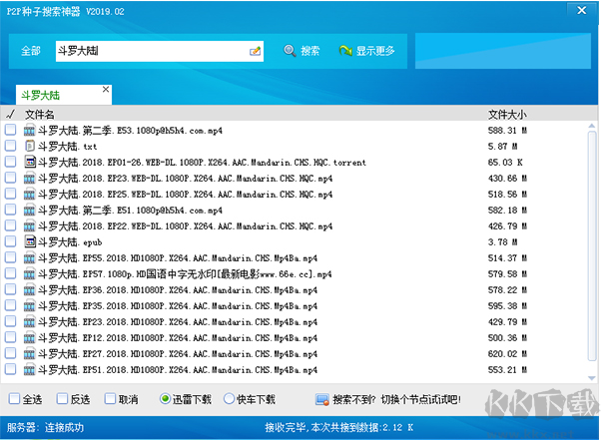Close the P2P种子搜索神器 window
Image resolution: width=601 pixels, height=441 pixels.
click(x=582, y=10)
